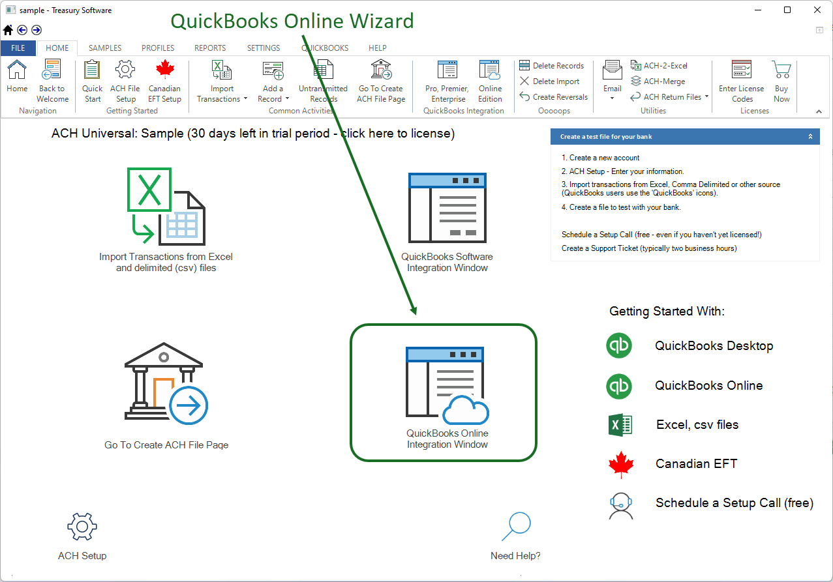
Task: Click 'QuickBooks Online' getting started text
Action: pyautogui.click(x=709, y=386)
